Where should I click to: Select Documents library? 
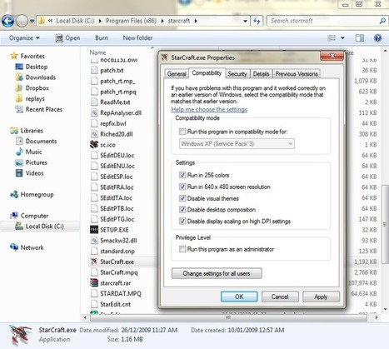[41, 142]
